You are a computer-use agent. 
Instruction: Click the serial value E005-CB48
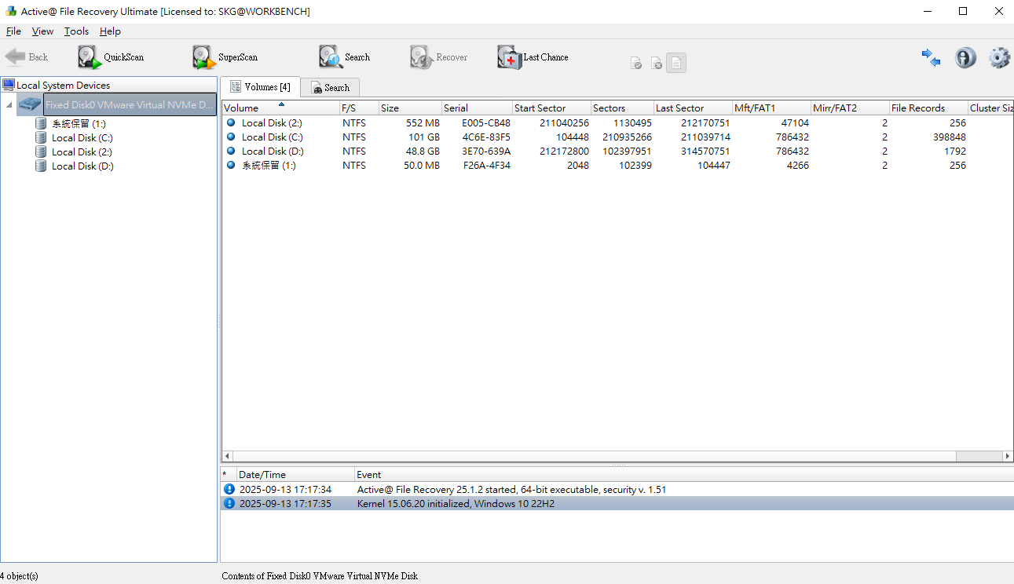pyautogui.click(x=486, y=123)
